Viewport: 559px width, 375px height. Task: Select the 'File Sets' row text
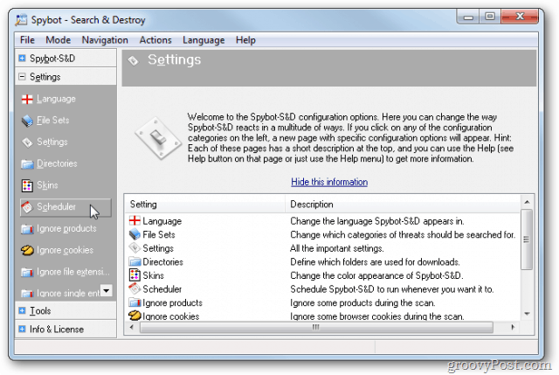point(159,234)
